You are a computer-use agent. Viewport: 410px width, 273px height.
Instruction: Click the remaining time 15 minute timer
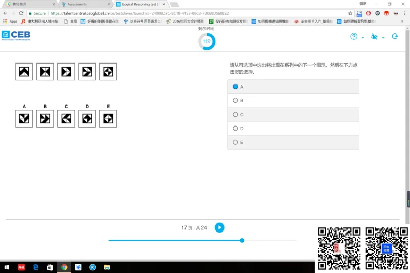tap(207, 41)
